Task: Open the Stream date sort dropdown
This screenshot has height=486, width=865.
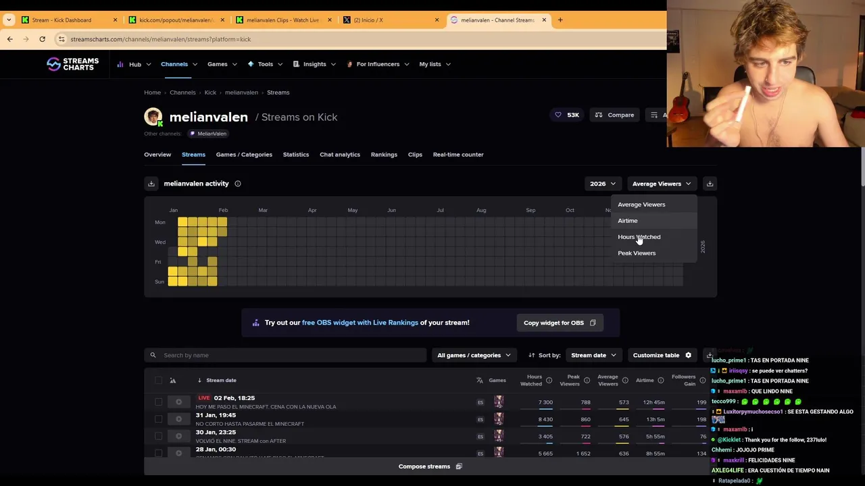Action: (x=593, y=355)
